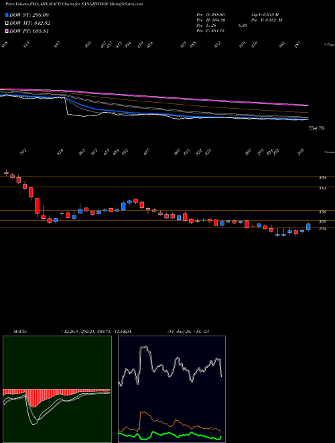Click the blue DOW ST legend swatch

tap(7, 15)
